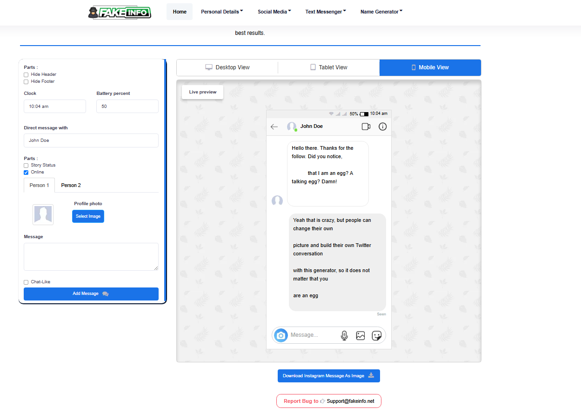
Task: Click the Person 1 profile photo thumbnail
Action: 43,215
